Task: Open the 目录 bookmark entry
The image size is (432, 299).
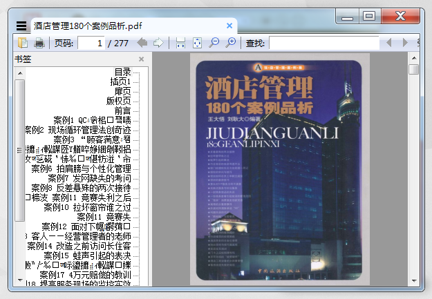Action: tap(122, 72)
